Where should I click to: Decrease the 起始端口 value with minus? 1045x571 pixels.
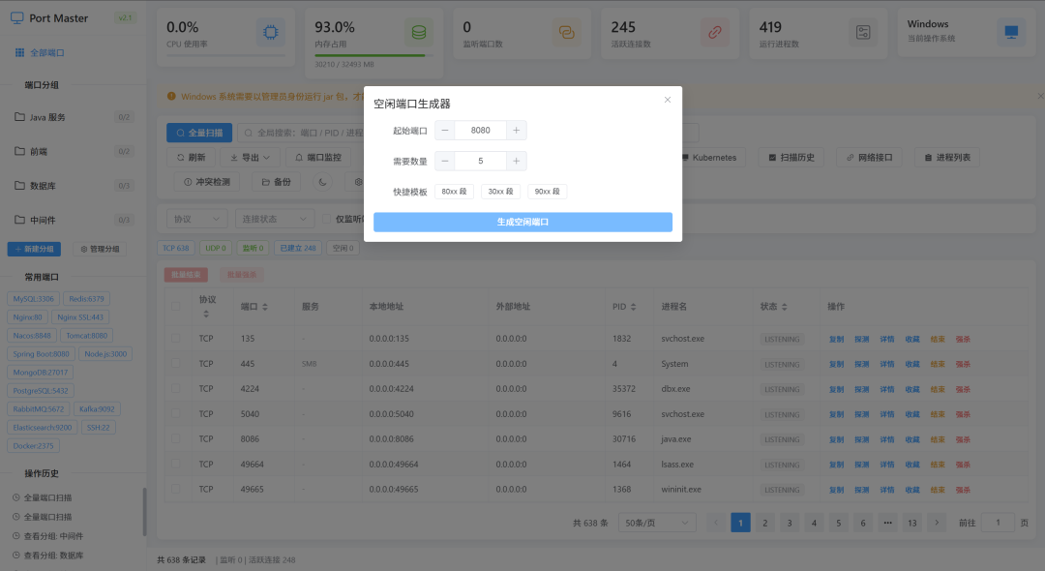[444, 130]
